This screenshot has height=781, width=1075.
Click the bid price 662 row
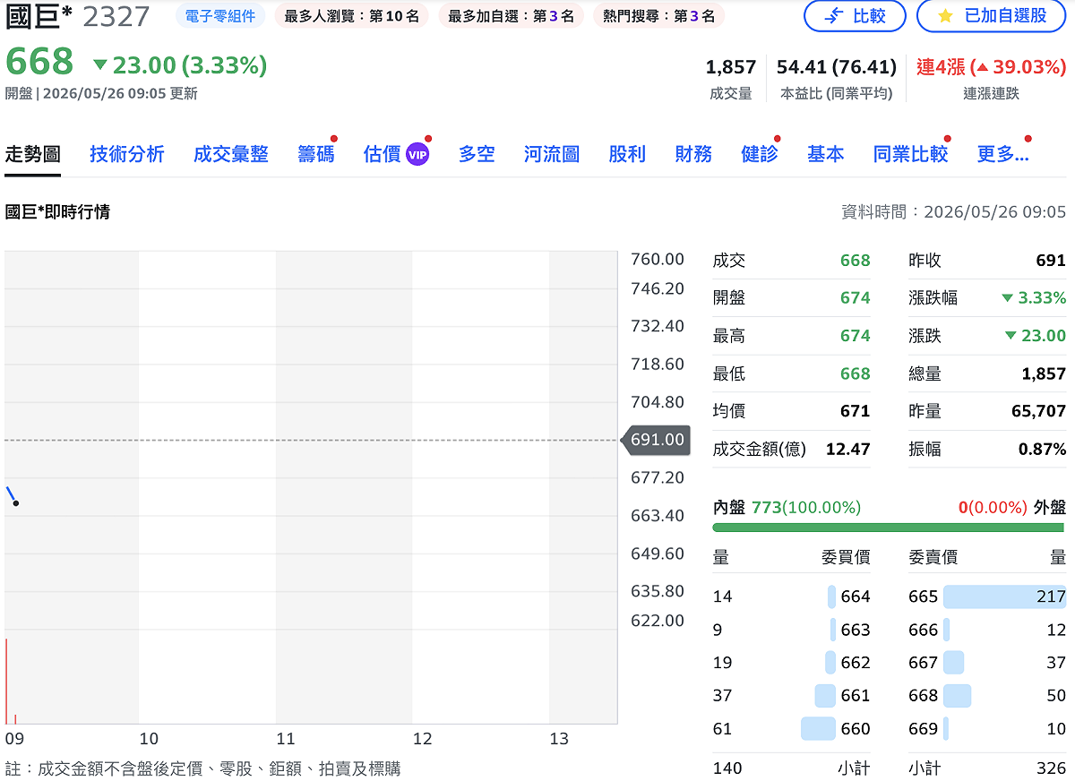(x=791, y=663)
